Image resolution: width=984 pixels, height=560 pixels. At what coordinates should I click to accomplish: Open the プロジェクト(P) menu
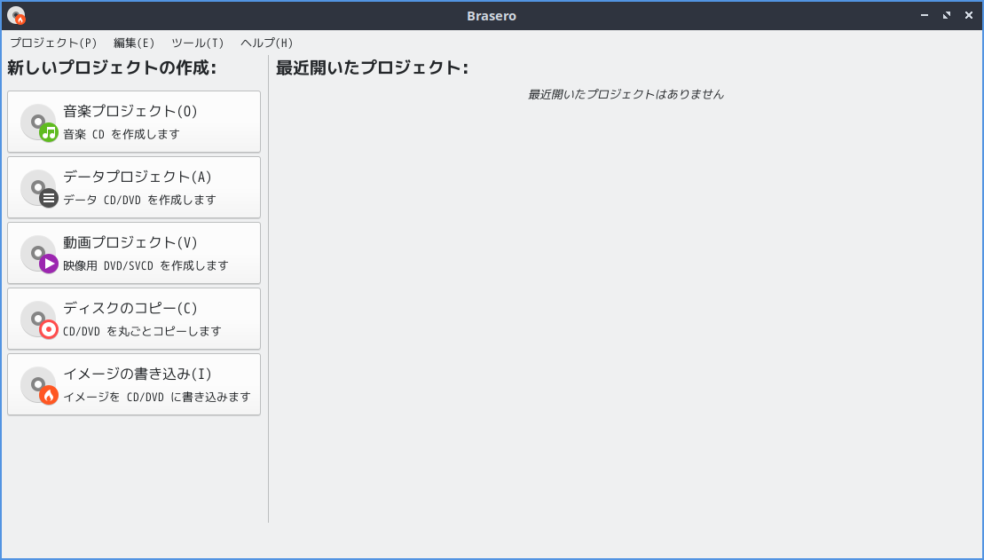53,43
